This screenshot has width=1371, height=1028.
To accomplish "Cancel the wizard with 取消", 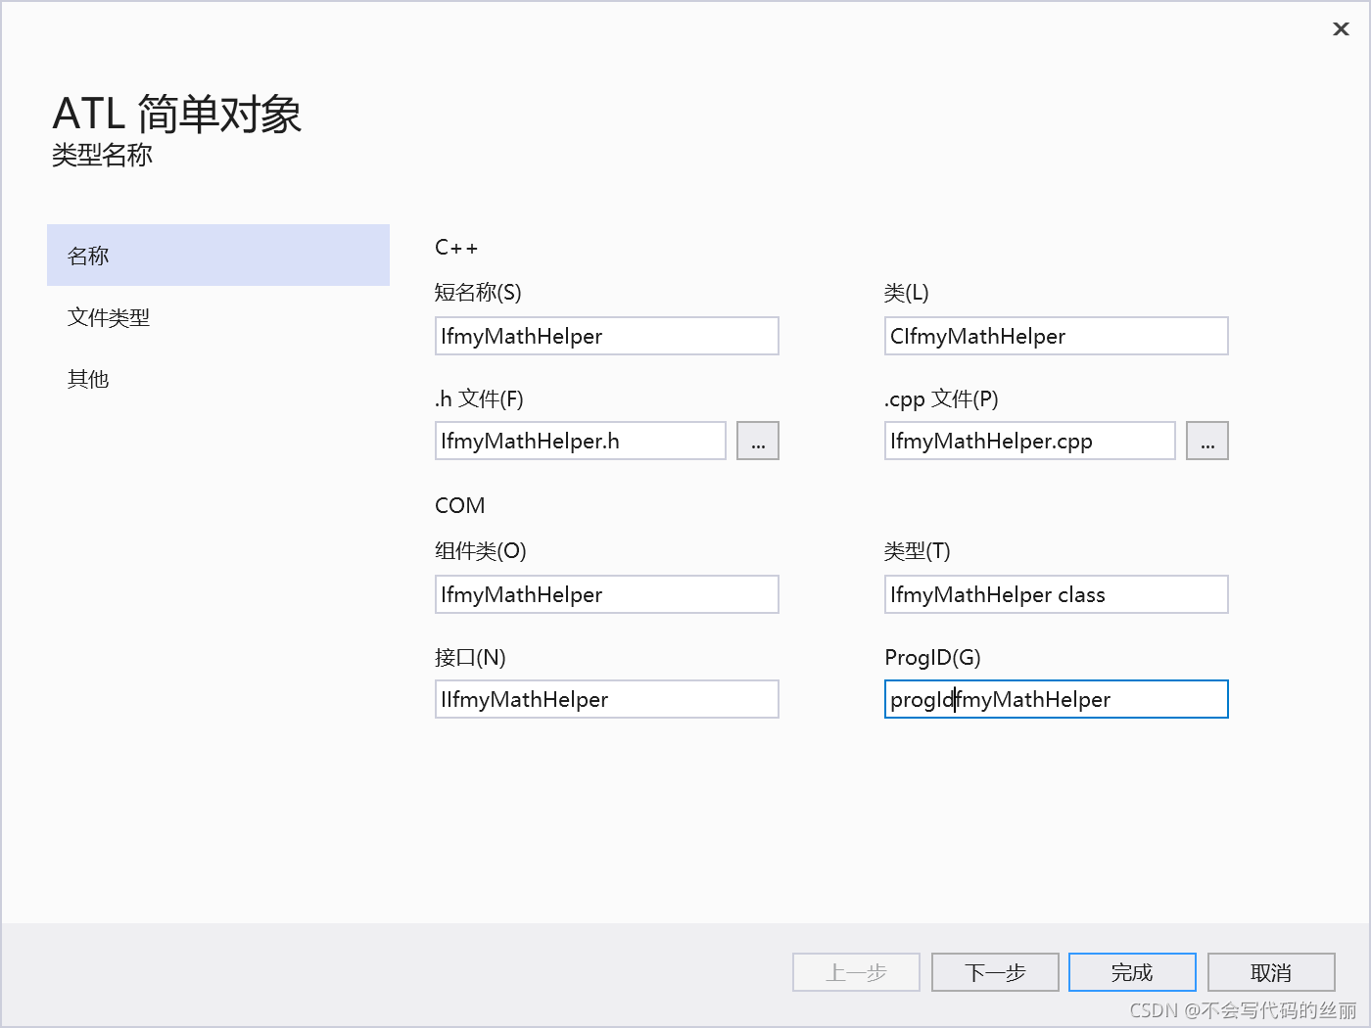I will pyautogui.click(x=1271, y=972).
